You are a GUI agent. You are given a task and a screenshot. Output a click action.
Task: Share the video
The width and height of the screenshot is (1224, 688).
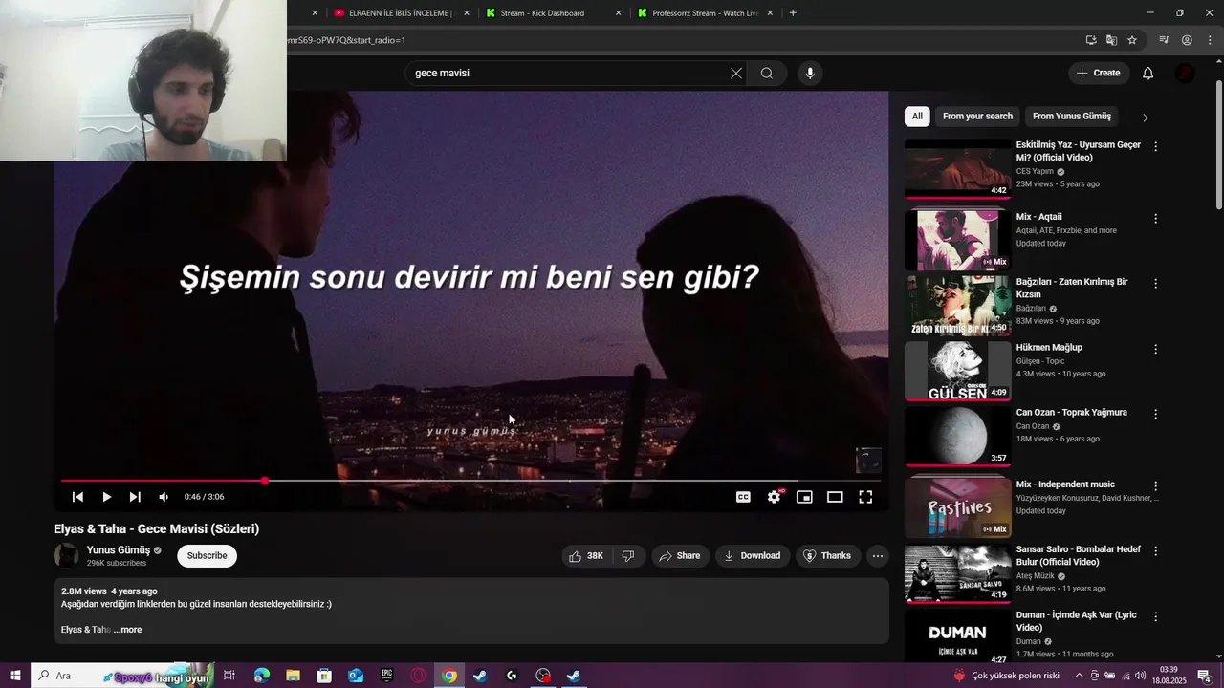[x=680, y=556]
